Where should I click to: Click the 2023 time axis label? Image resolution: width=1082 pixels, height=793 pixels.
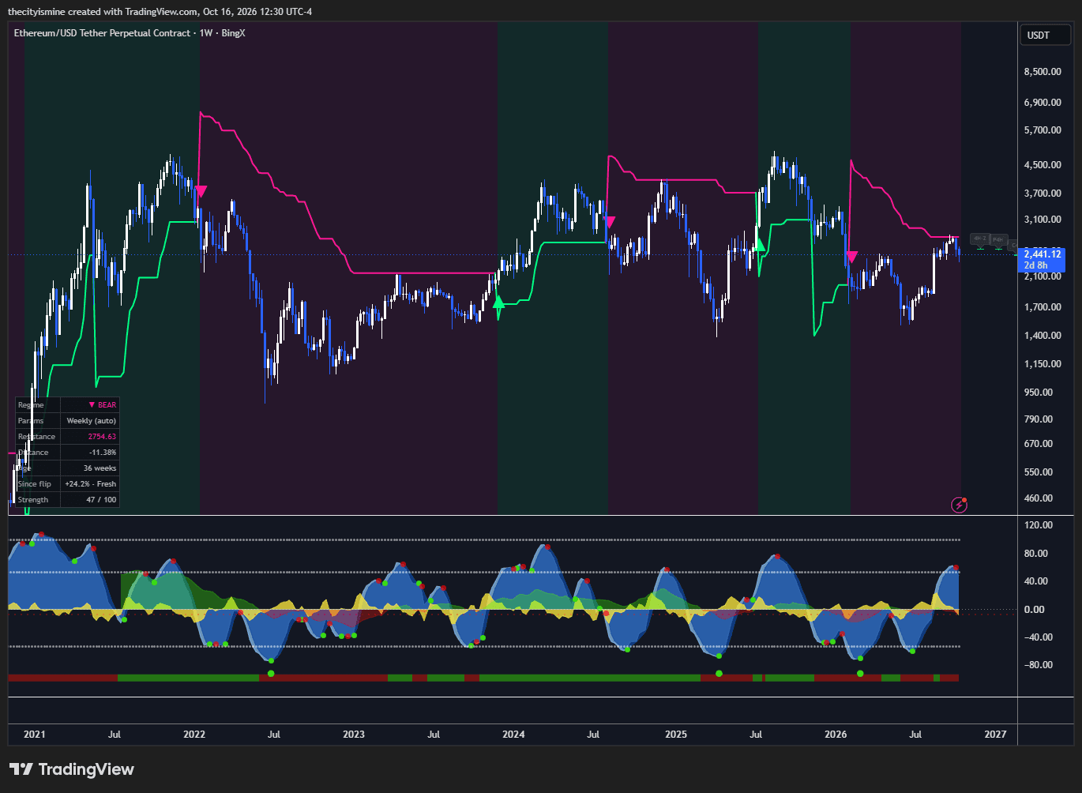354,735
